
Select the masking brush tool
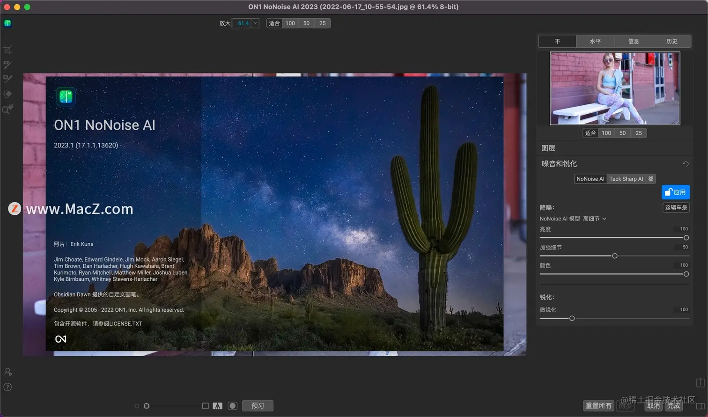click(x=7, y=65)
